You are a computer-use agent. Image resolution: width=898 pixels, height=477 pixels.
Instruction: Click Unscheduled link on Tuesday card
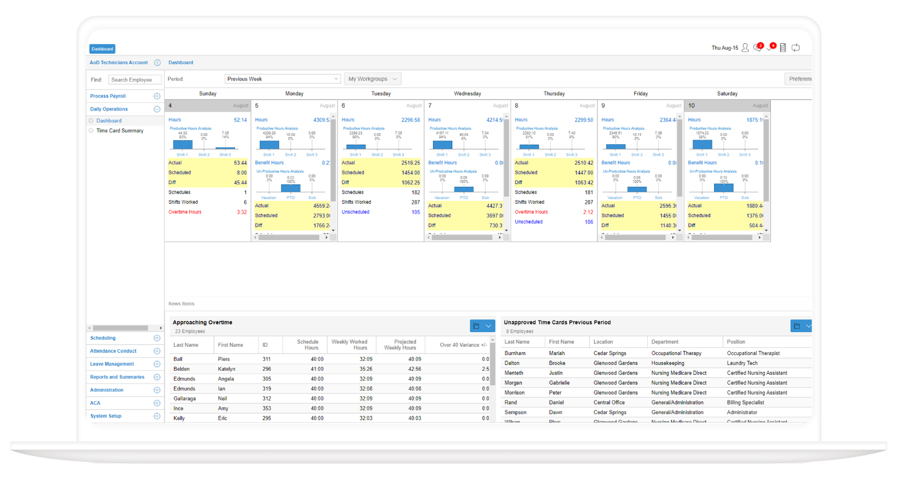coord(355,212)
